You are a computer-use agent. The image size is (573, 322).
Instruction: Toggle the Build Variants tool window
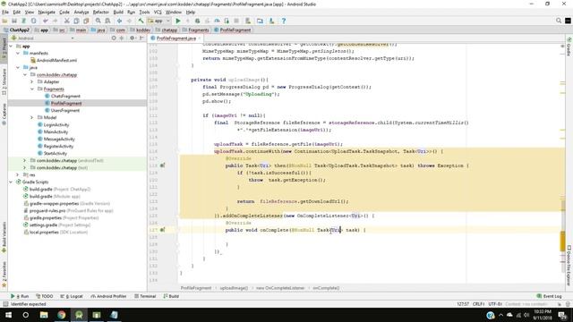click(4, 237)
